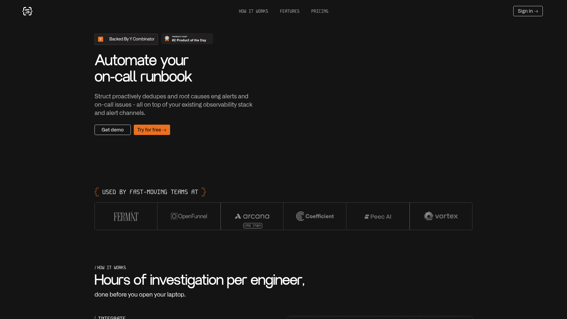Viewport: 567px width, 319px height.
Task: Open the How It Works nav item
Action: [x=253, y=11]
